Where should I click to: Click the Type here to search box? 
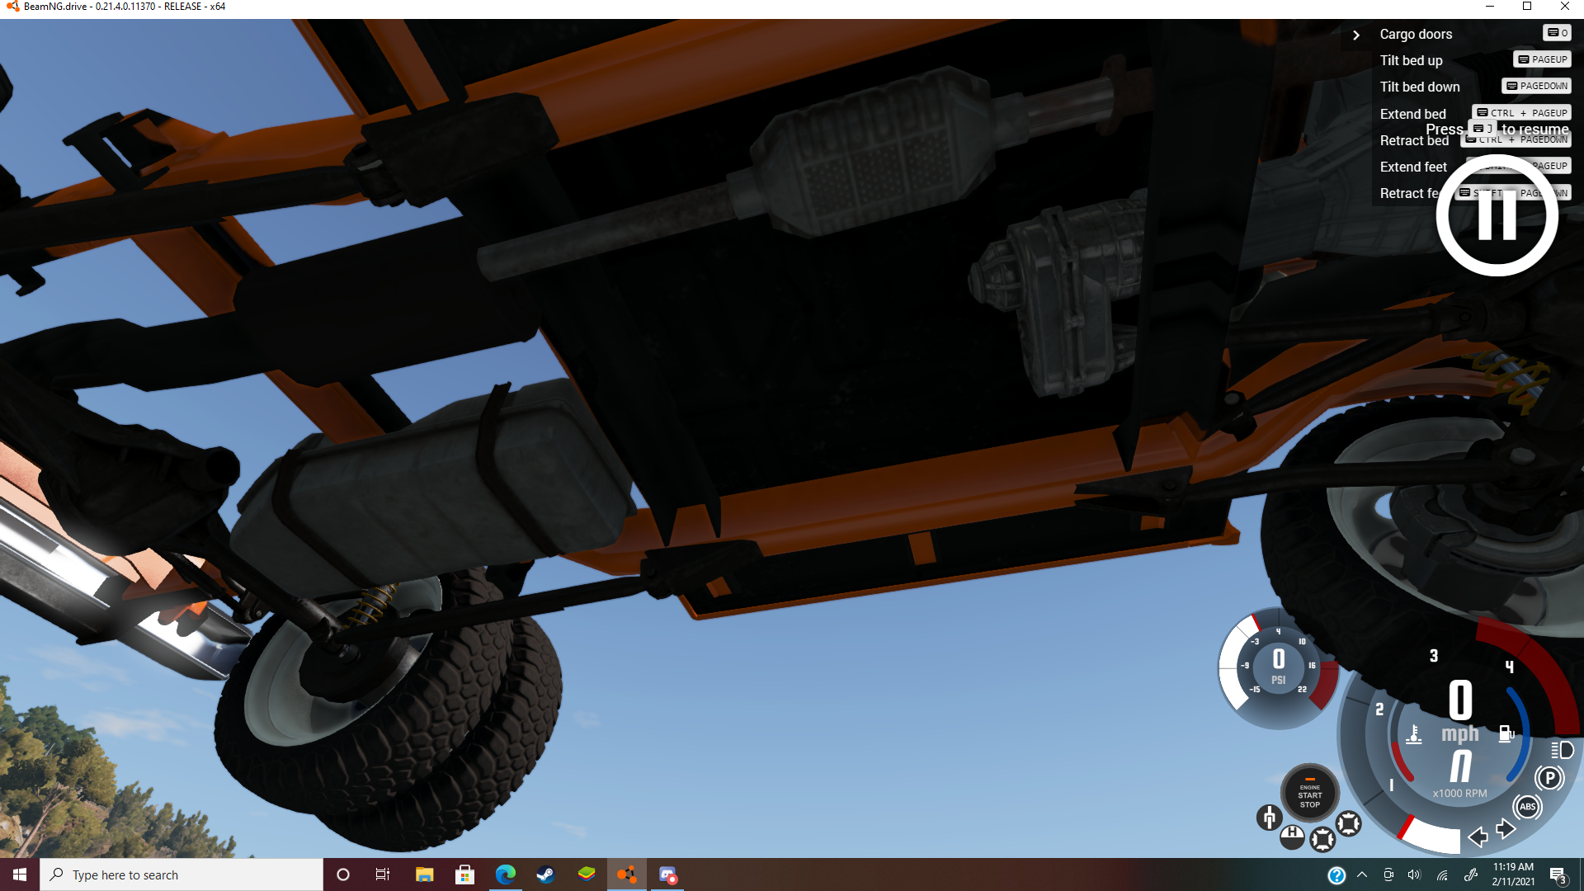tap(181, 874)
